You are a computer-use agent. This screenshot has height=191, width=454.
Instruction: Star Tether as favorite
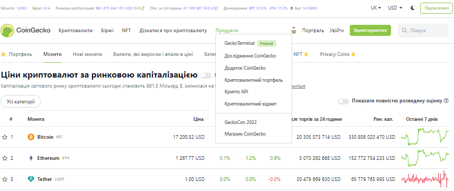[4, 179]
